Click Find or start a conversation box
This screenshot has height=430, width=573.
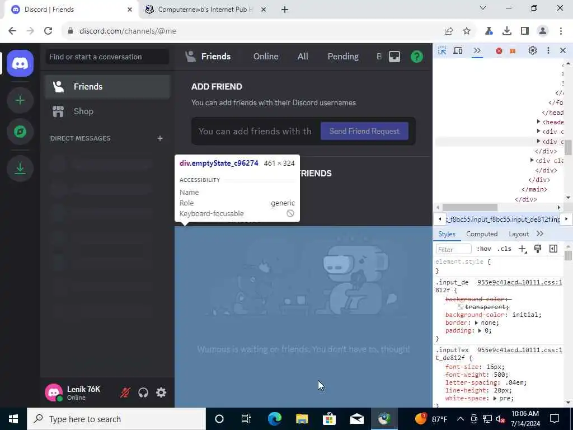[x=107, y=57]
